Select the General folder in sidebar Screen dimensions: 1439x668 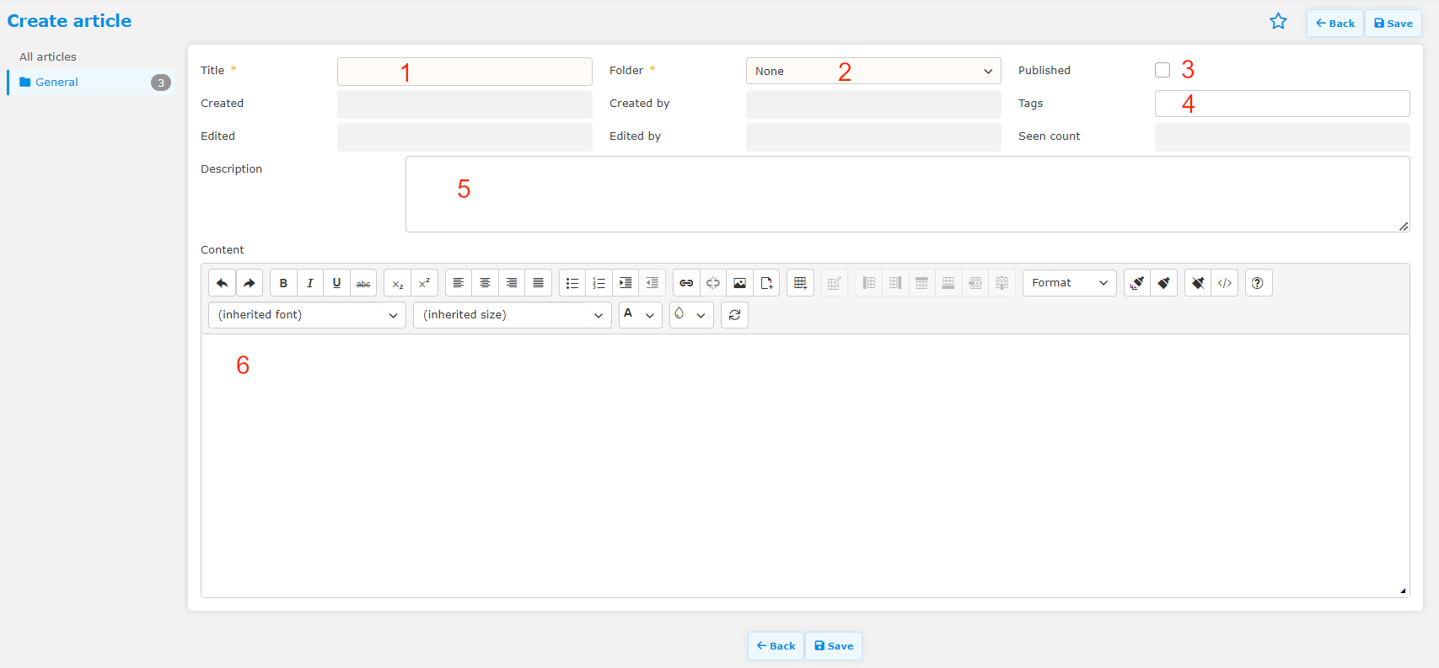pyautogui.click(x=56, y=83)
